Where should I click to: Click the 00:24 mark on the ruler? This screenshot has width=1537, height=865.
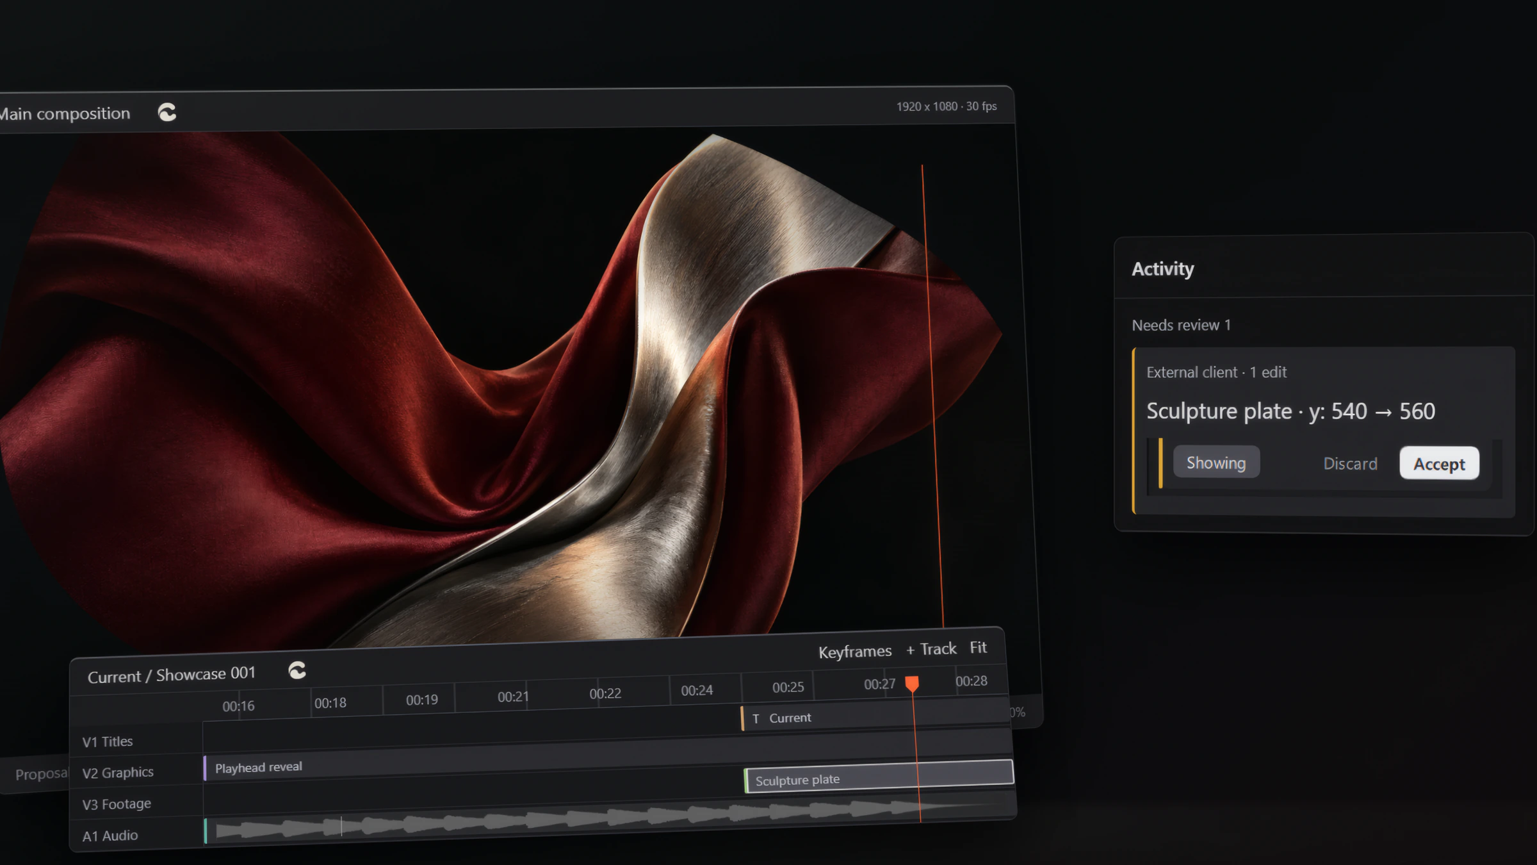[x=697, y=690]
